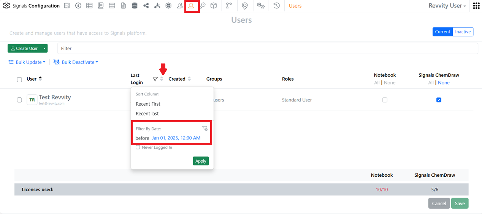
Task: Toggle the Last Login sort arrows
Action: [162, 79]
